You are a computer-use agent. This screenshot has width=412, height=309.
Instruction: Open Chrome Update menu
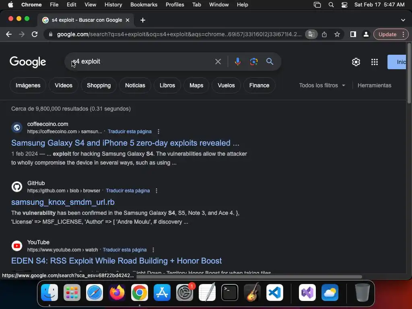(x=391, y=34)
